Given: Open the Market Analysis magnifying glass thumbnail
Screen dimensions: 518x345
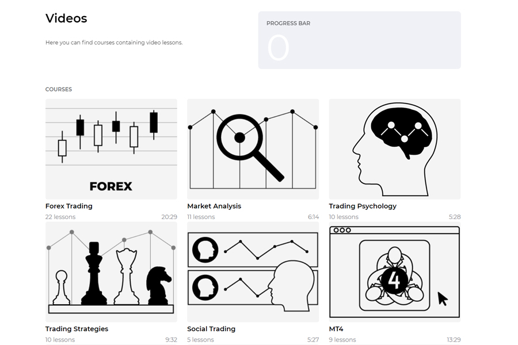Looking at the screenshot, I should [x=253, y=149].
